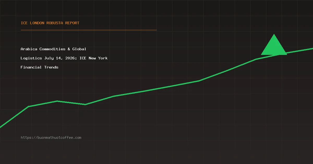Click the word Global in the title
Screen dimensions: 313x164
(x=79, y=49)
